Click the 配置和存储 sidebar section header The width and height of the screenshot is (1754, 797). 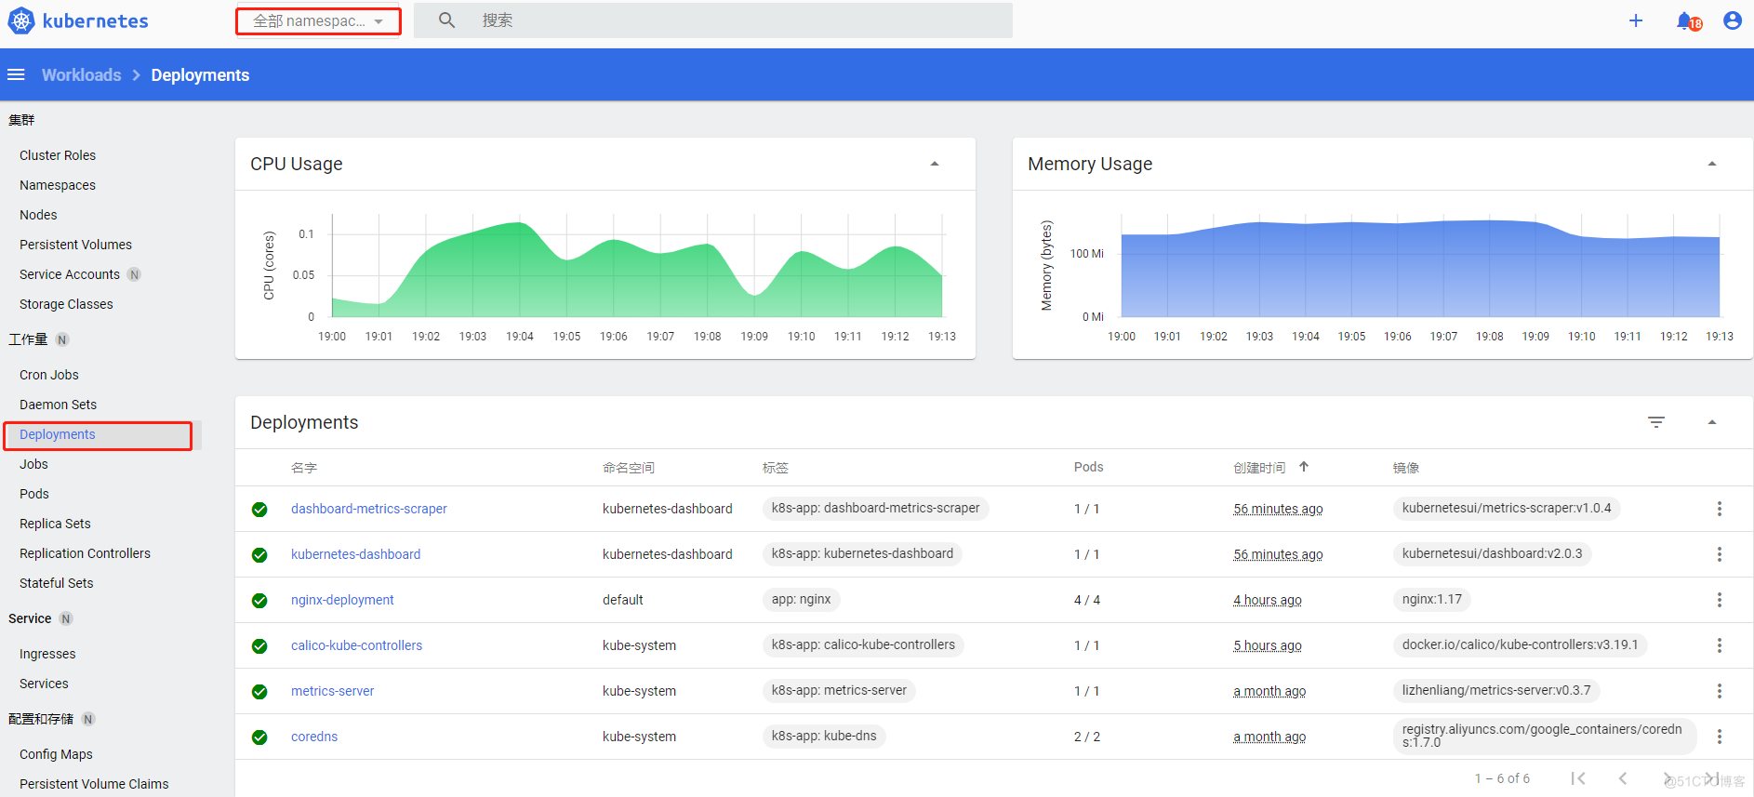click(41, 719)
